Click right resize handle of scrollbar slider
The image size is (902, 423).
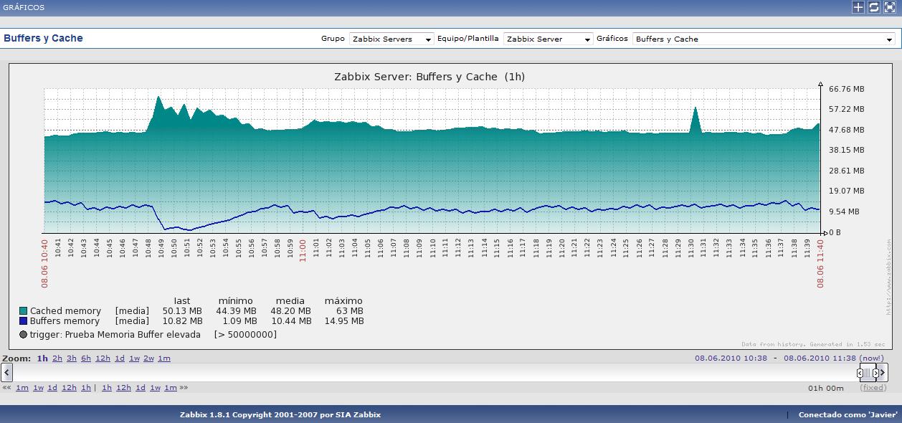[876, 374]
